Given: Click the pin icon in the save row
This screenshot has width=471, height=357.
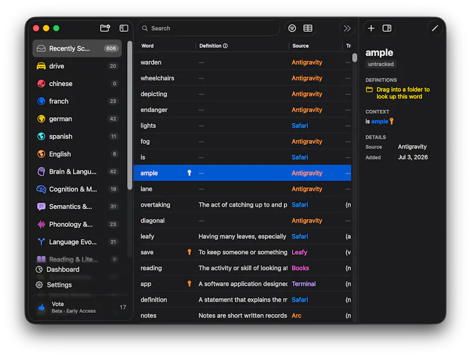Looking at the screenshot, I should click(189, 252).
